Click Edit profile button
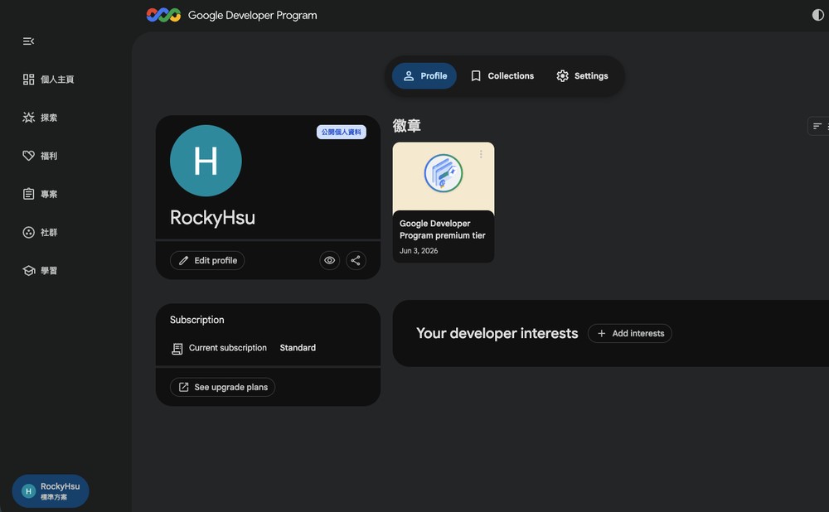The image size is (829, 512). pos(207,260)
